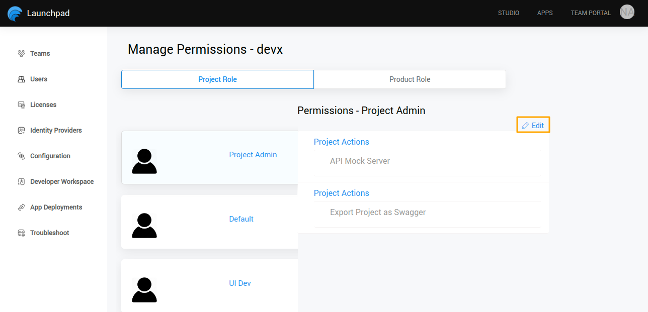Image resolution: width=648 pixels, height=312 pixels.
Task: Go to Apps in top navigation
Action: click(x=545, y=13)
